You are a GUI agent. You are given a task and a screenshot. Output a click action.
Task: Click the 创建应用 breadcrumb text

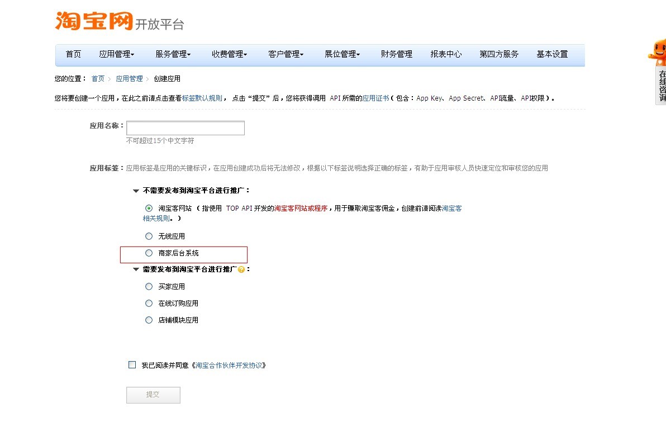click(167, 79)
